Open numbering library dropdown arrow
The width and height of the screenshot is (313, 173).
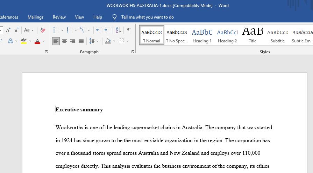(x=76, y=30)
